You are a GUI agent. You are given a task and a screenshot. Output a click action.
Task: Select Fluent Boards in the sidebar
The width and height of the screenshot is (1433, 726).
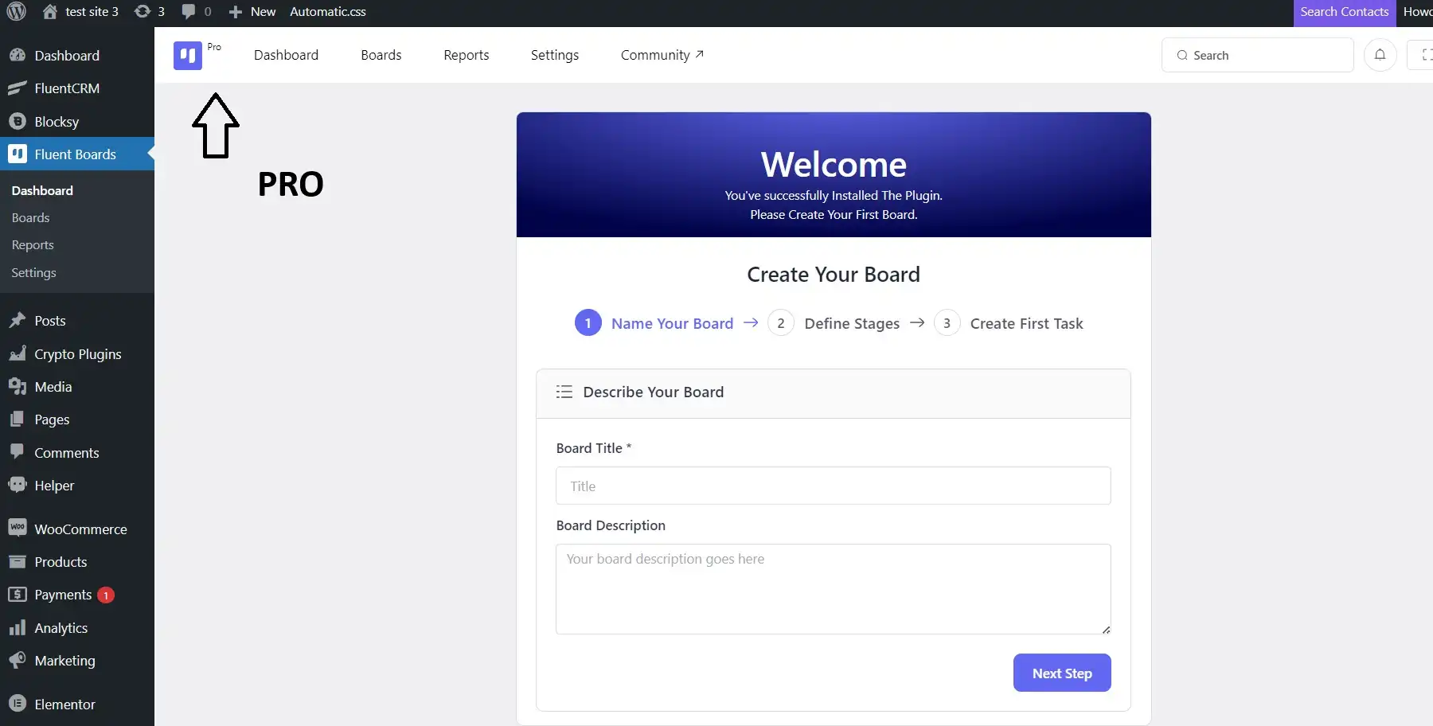(77, 154)
